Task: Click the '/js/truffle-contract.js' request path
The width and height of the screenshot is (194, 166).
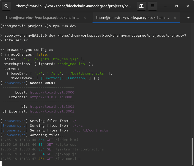Action: click(x=80, y=149)
